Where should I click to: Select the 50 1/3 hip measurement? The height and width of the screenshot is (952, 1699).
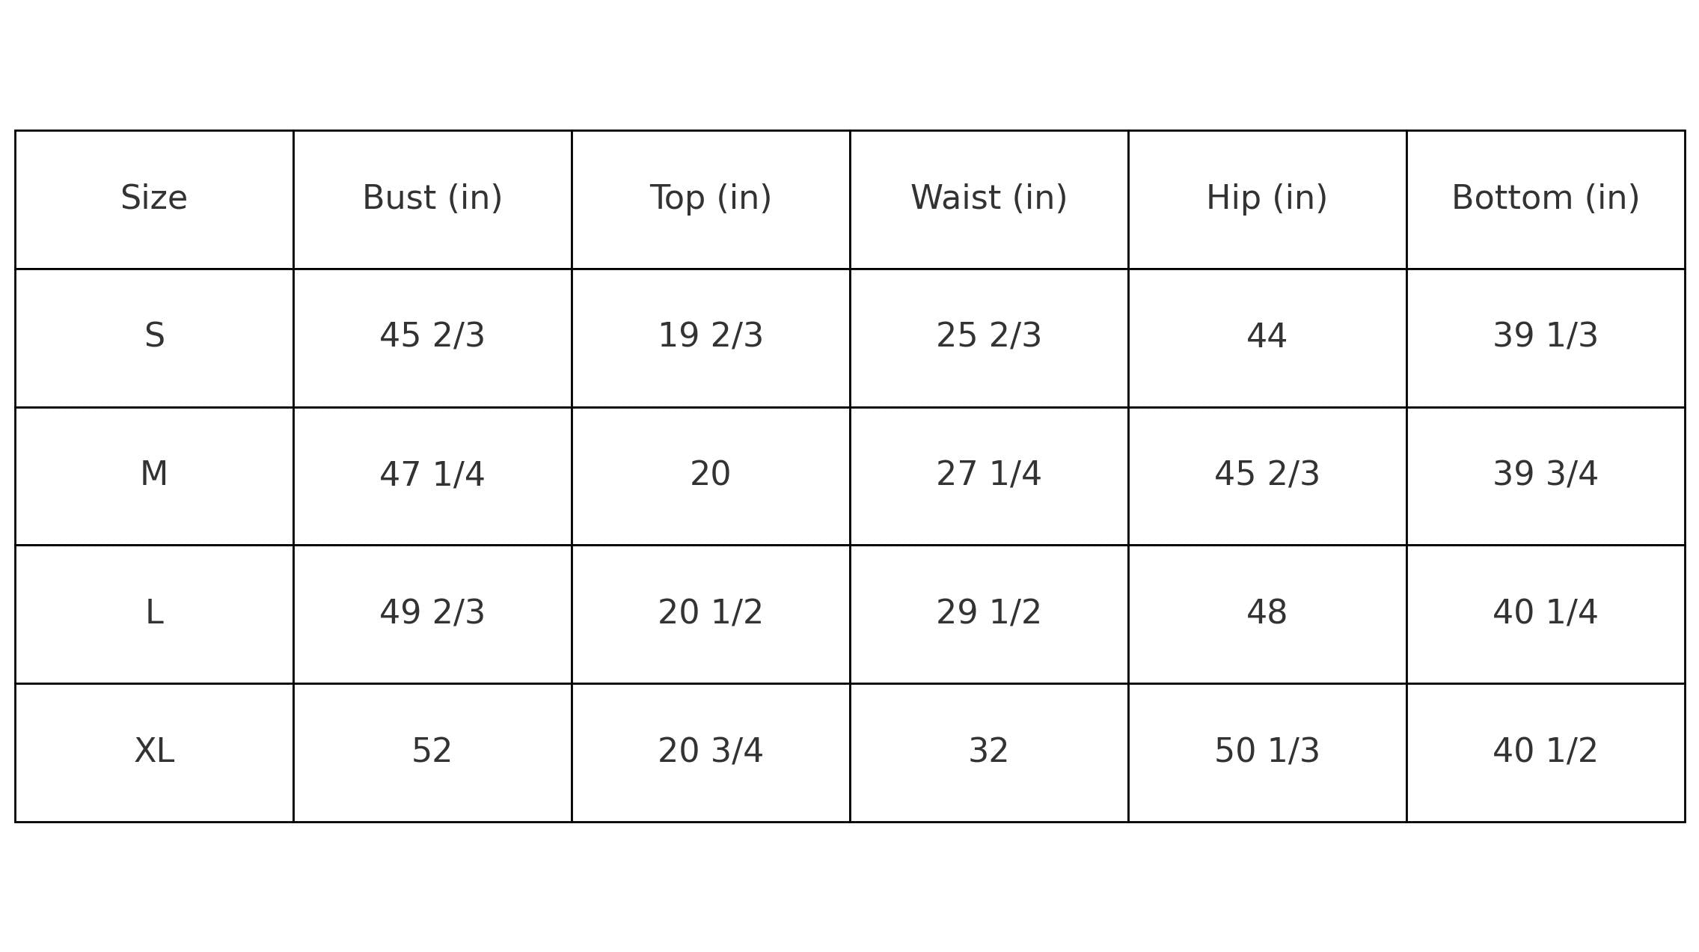(1267, 751)
